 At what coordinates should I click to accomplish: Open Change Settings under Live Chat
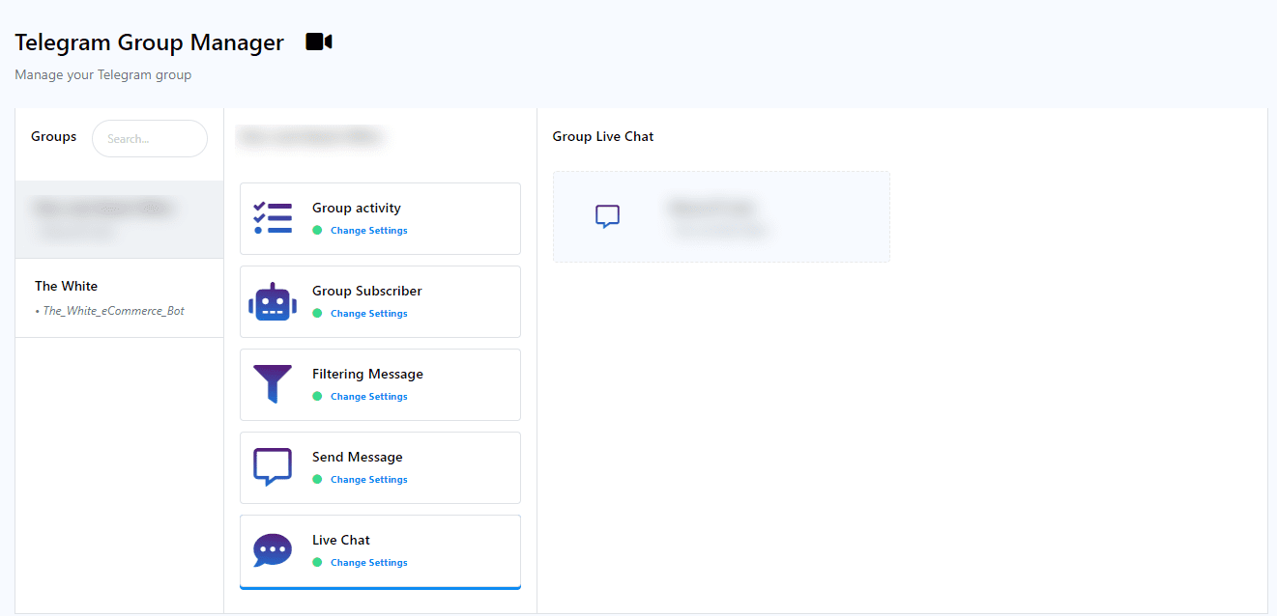[x=368, y=563]
